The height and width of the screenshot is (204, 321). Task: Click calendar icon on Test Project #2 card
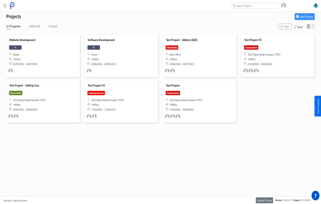[89, 109]
